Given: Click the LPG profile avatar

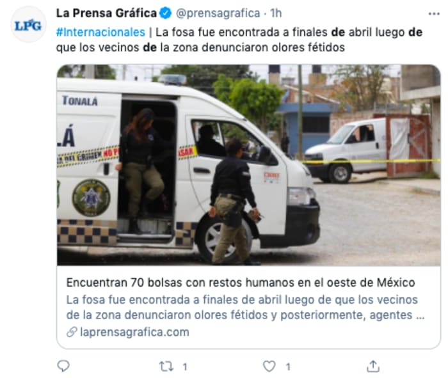Looking at the screenshot, I should tap(28, 25).
